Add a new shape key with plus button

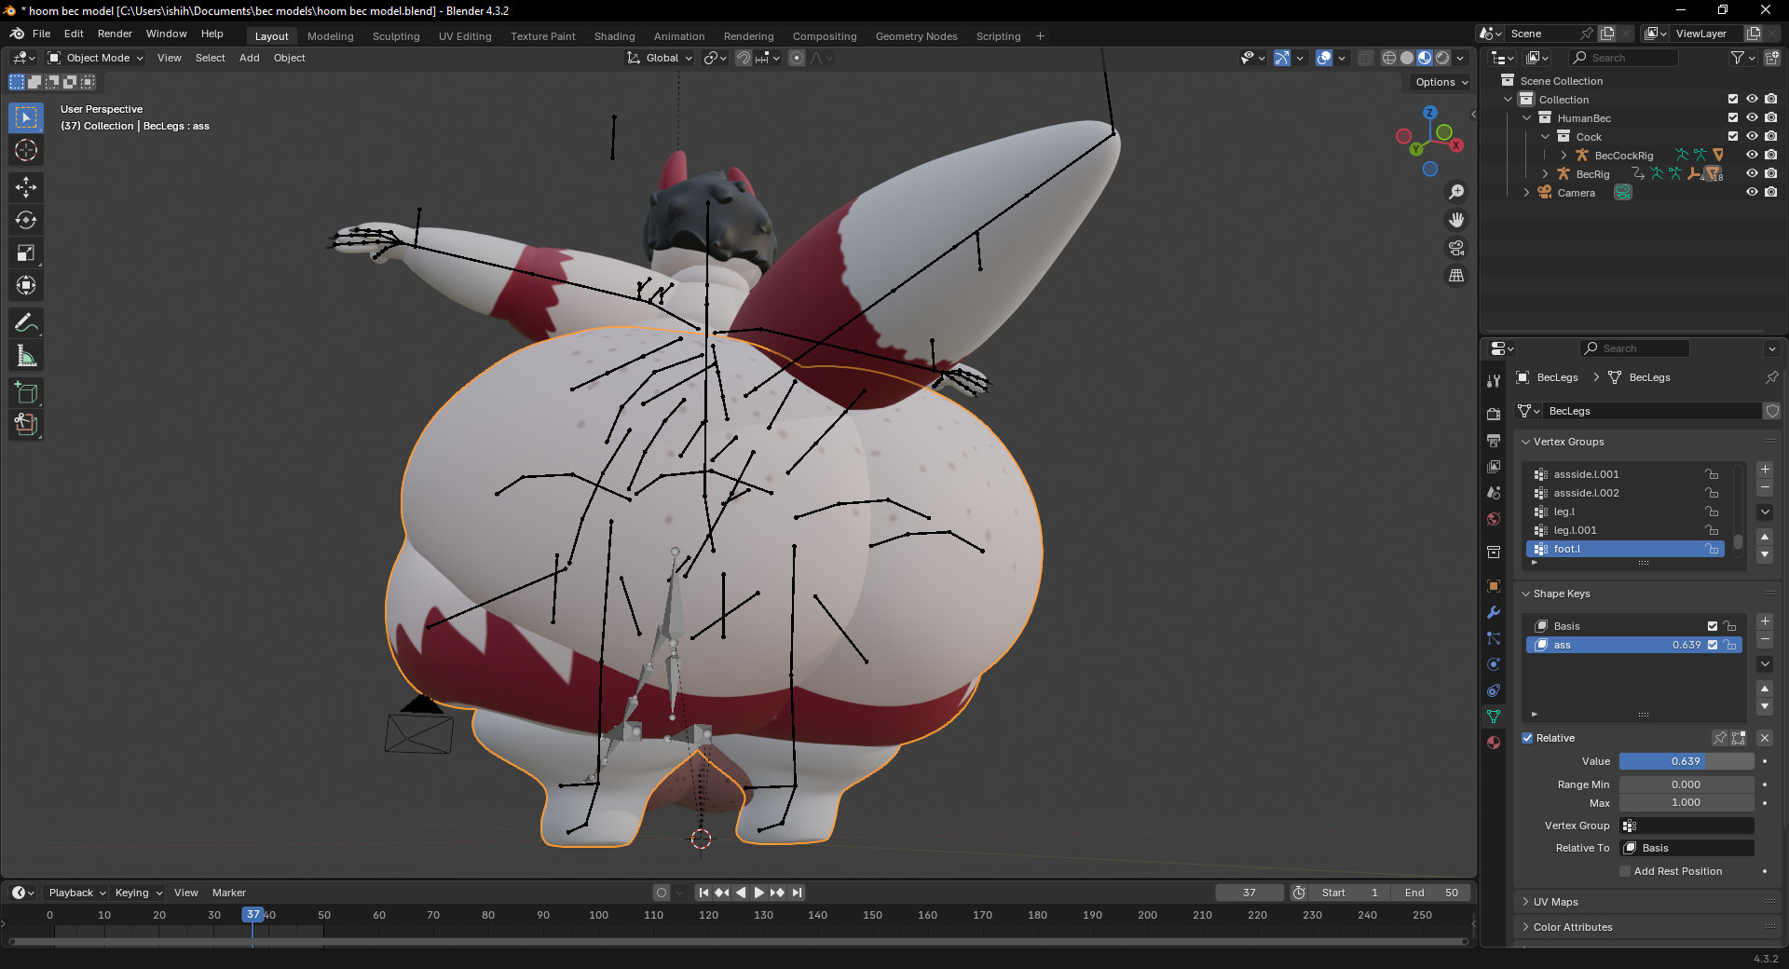(1765, 621)
